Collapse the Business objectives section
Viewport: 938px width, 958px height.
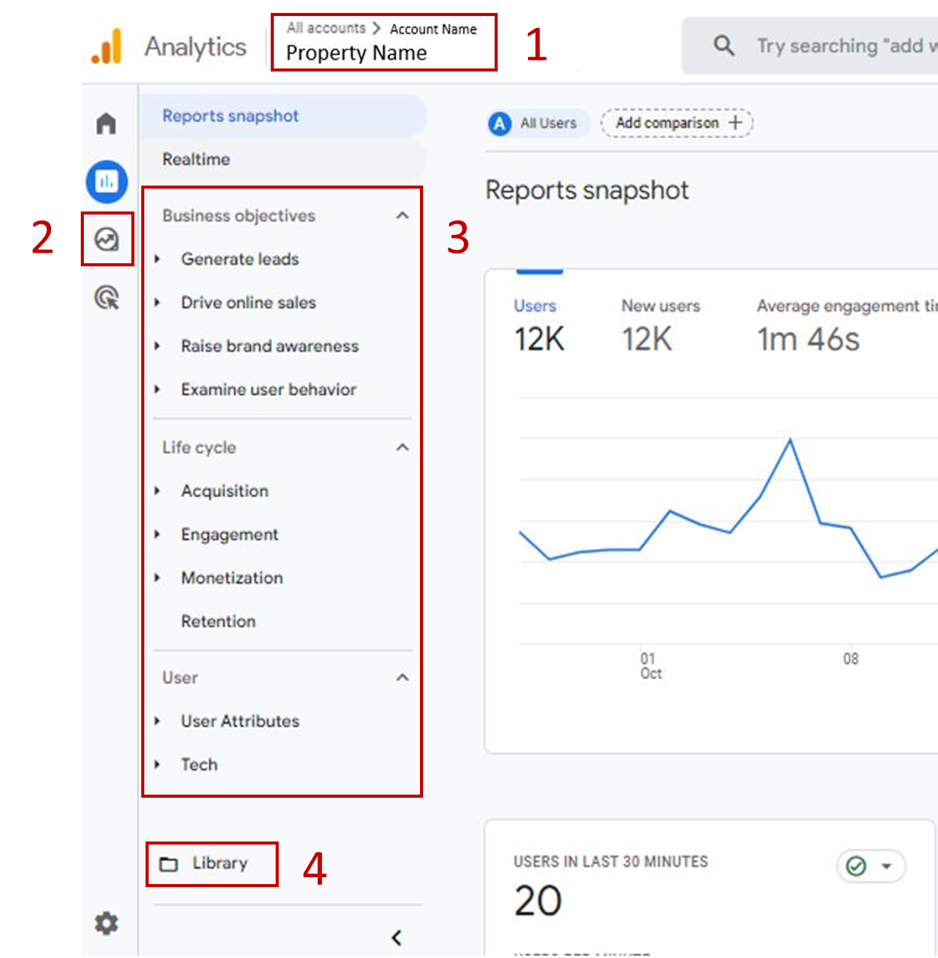point(402,216)
